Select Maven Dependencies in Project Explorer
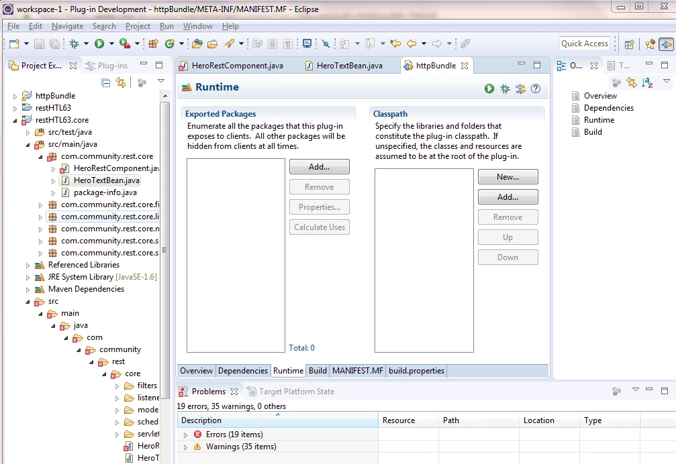This screenshot has width=676, height=464. (x=86, y=289)
